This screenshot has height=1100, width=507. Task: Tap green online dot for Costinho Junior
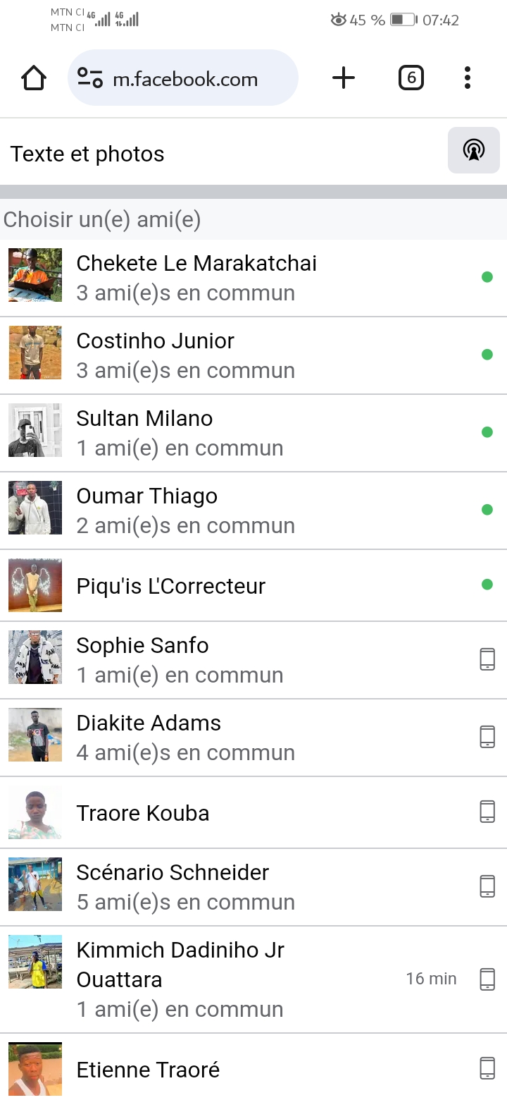click(487, 355)
